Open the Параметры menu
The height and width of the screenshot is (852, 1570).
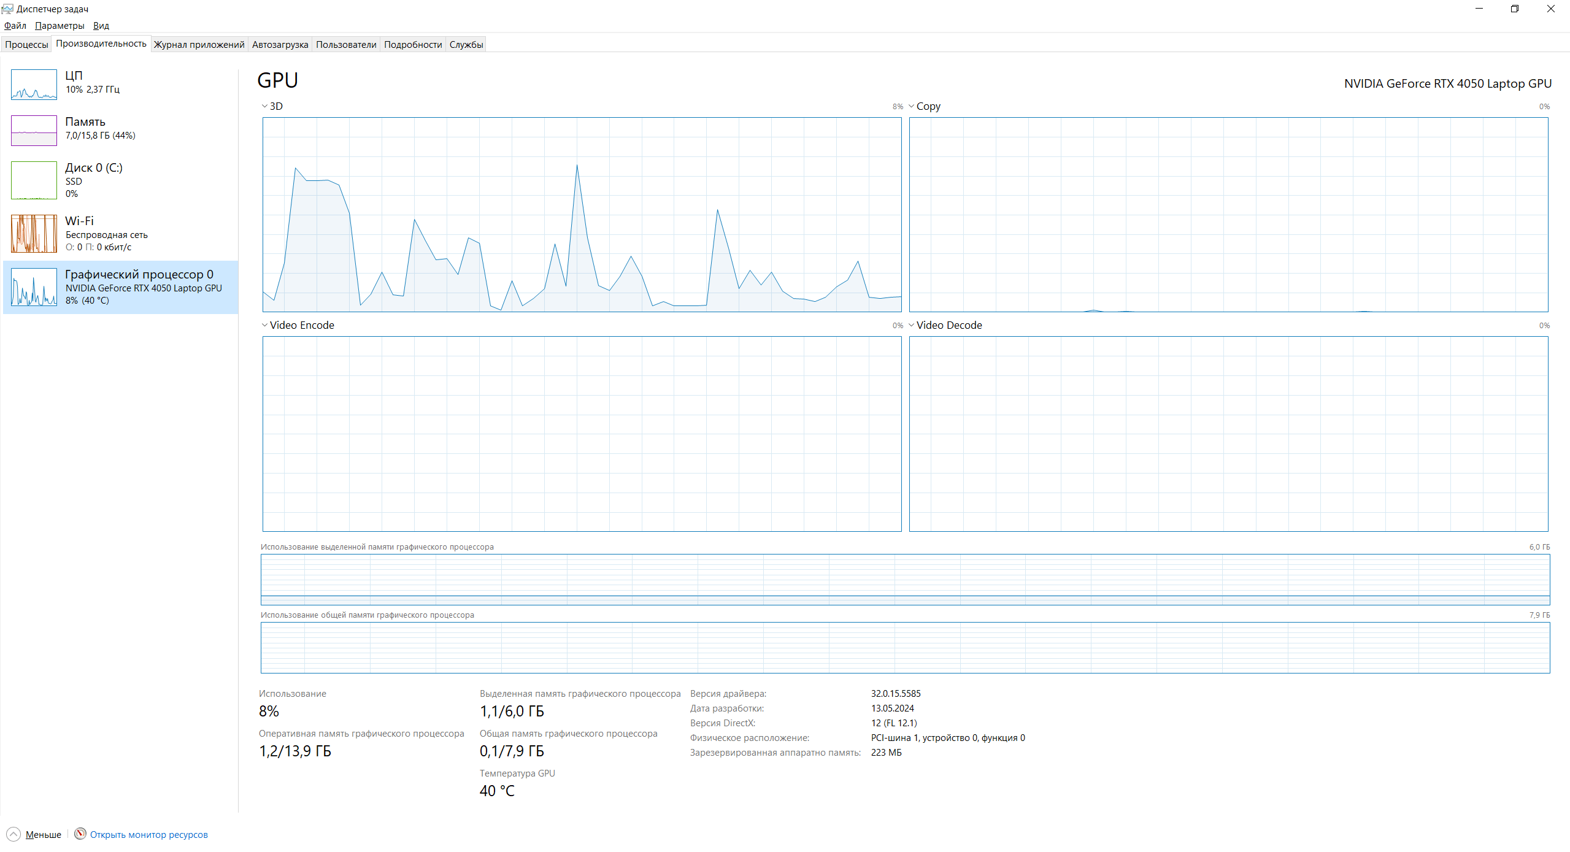pyautogui.click(x=60, y=26)
